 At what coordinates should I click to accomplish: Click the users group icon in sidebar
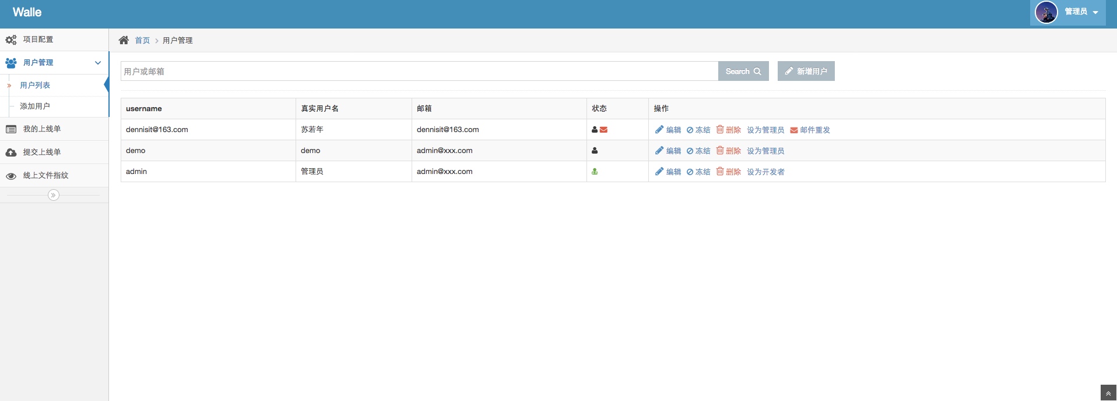tap(11, 63)
